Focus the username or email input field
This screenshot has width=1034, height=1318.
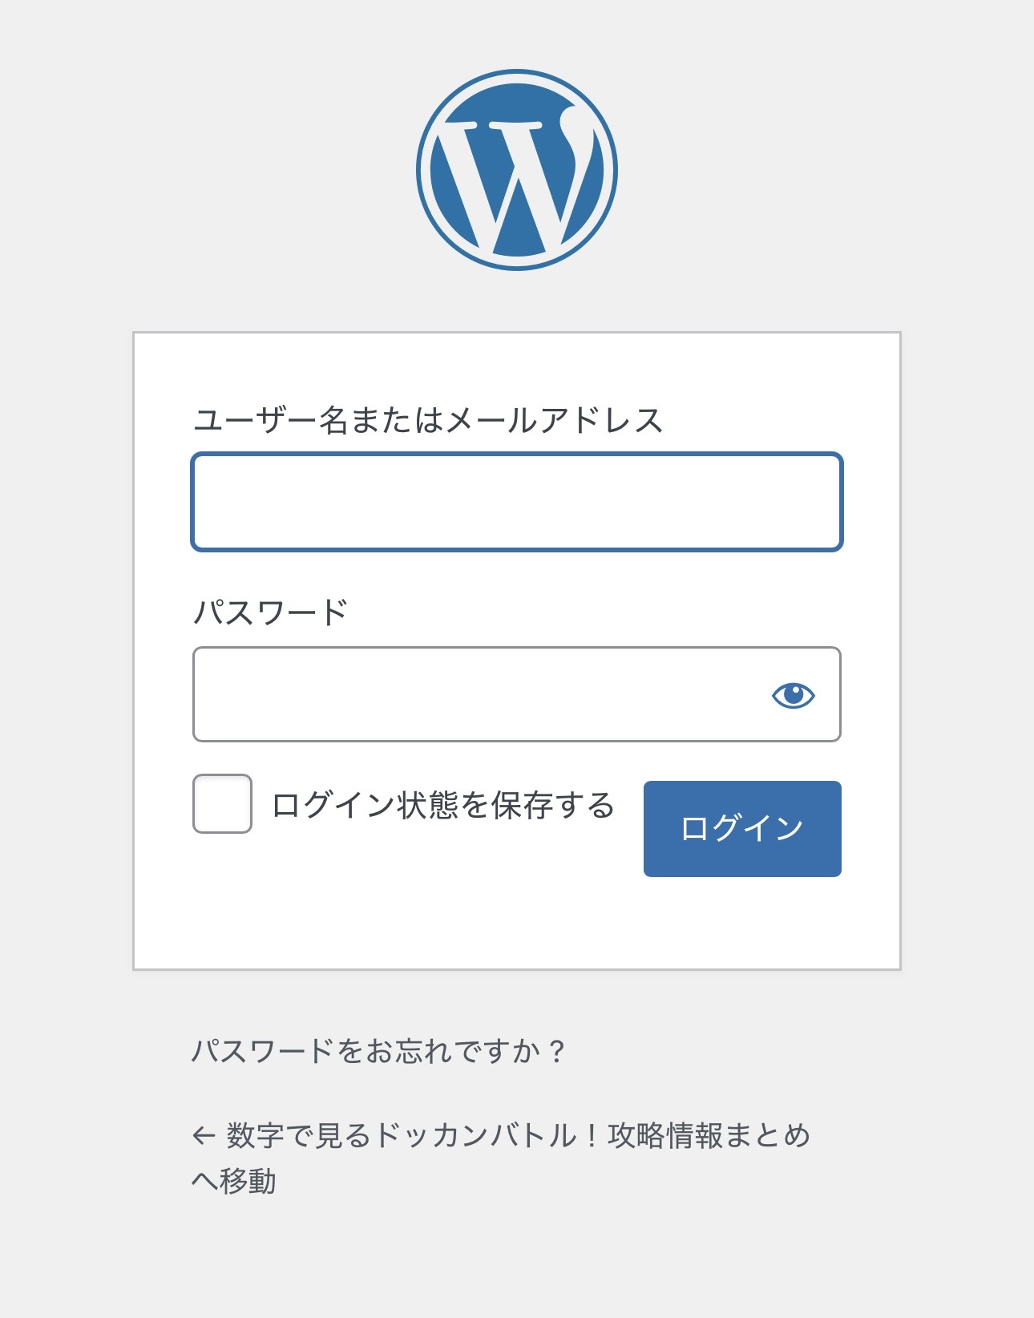pos(517,502)
